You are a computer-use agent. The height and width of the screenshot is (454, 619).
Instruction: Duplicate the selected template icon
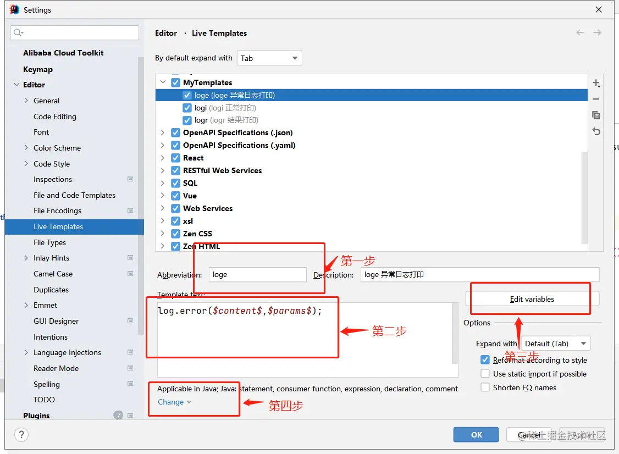click(596, 115)
